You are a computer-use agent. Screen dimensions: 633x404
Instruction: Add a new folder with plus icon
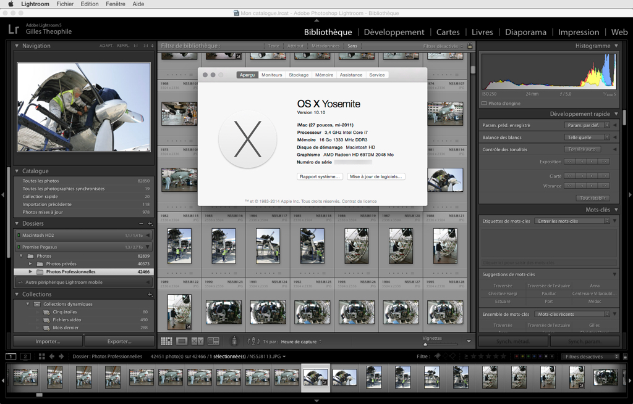[x=150, y=223]
